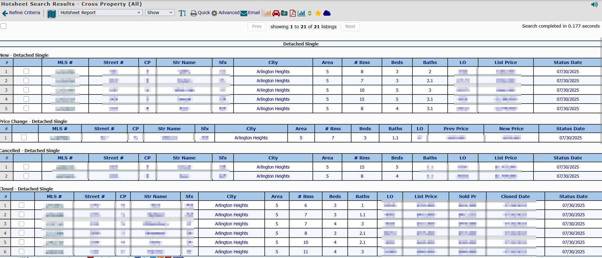Toggle the select-all checkbox above listings

(x=3, y=26)
